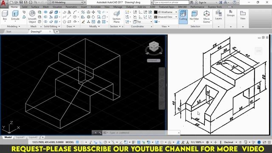Click the unnamed UCS label below ViewCube
272x153 pixels.
tap(153, 60)
